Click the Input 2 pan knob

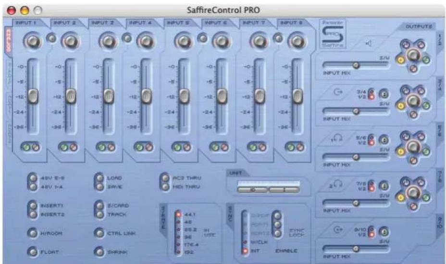coord(71,41)
